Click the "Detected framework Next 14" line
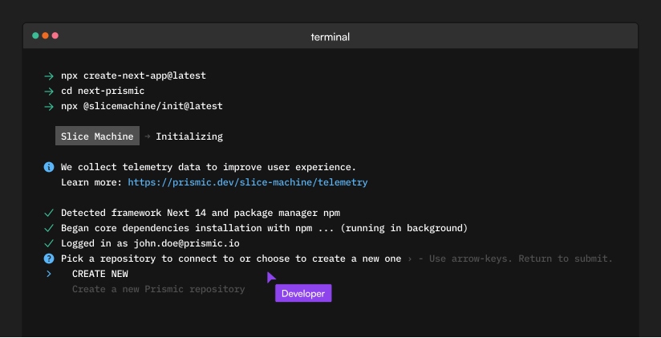 tap(201, 213)
